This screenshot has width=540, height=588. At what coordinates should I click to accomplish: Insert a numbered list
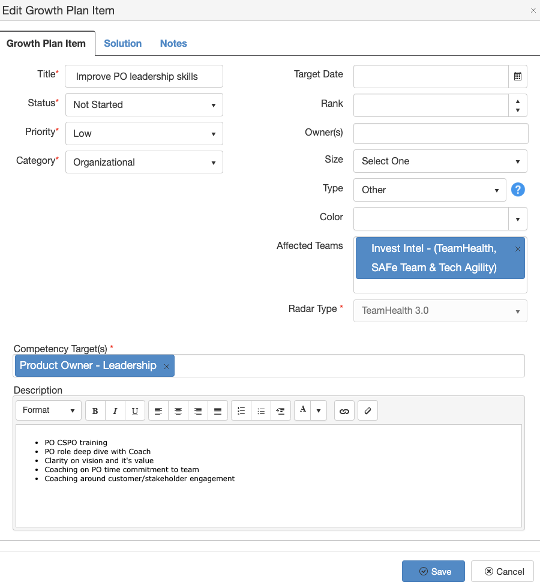(241, 410)
